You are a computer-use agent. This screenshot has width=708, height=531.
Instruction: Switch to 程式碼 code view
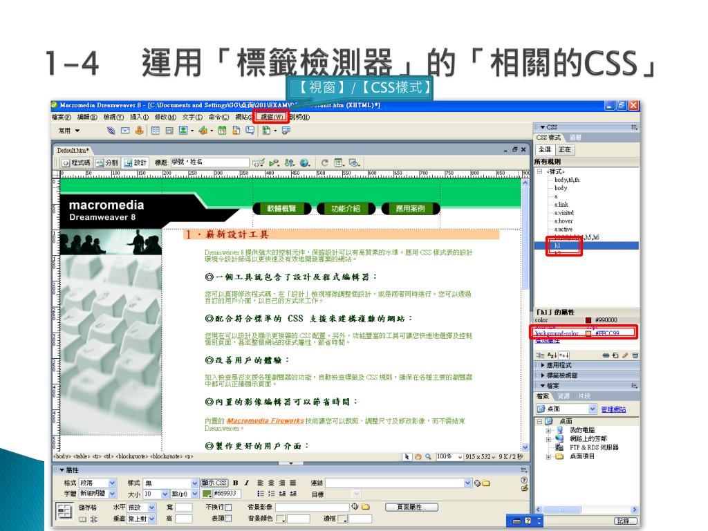[x=76, y=162]
